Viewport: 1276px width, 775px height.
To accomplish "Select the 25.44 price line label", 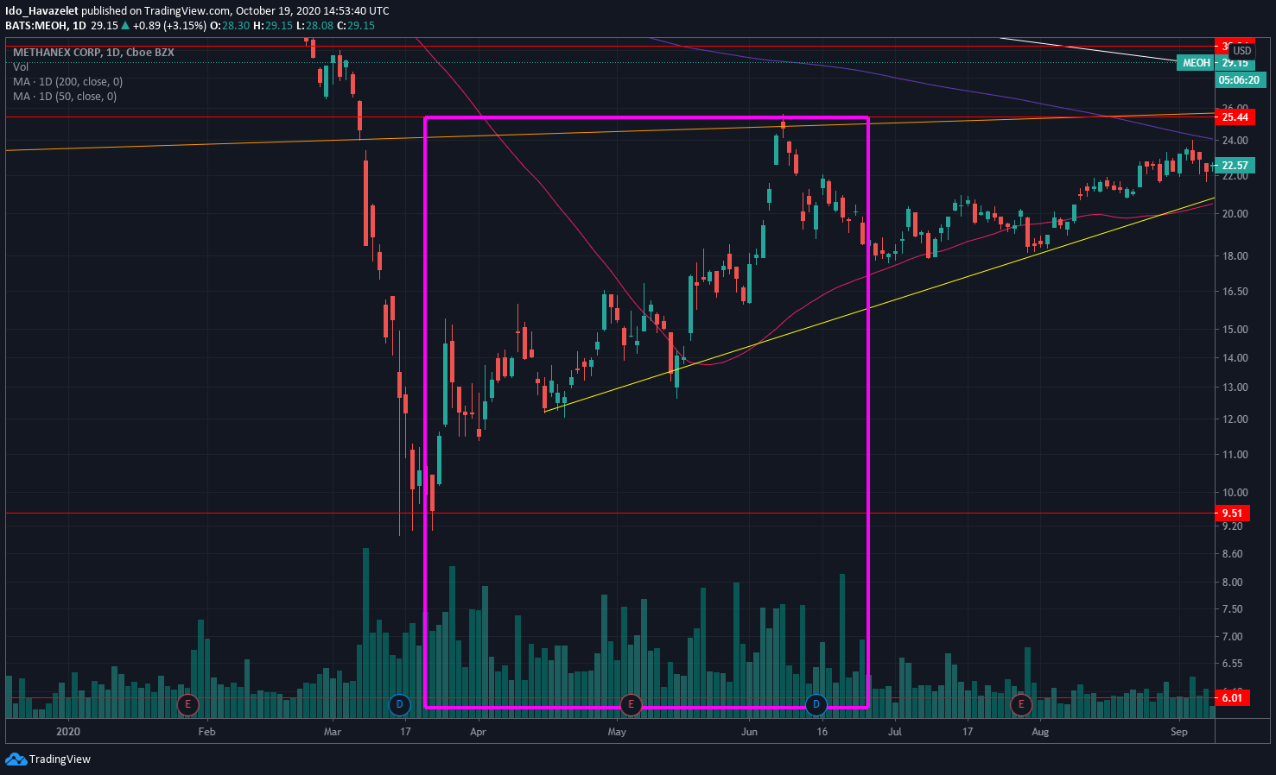I will click(1235, 117).
